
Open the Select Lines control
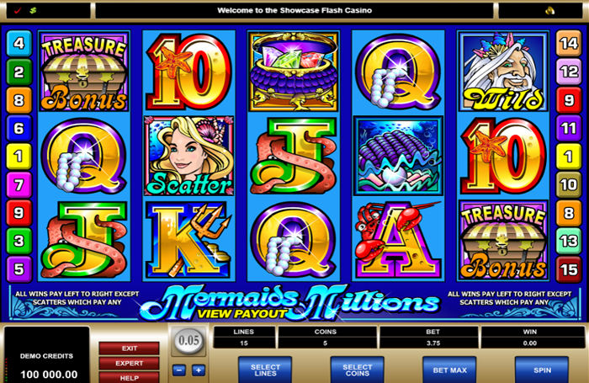coord(265,370)
